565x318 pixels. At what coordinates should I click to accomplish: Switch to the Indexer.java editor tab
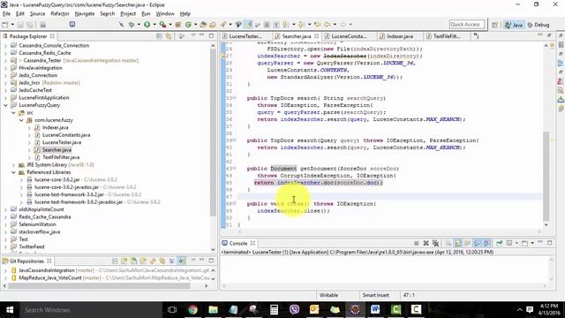tap(400, 36)
